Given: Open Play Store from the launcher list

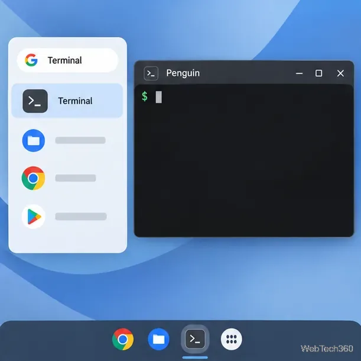Looking at the screenshot, I should (x=34, y=217).
